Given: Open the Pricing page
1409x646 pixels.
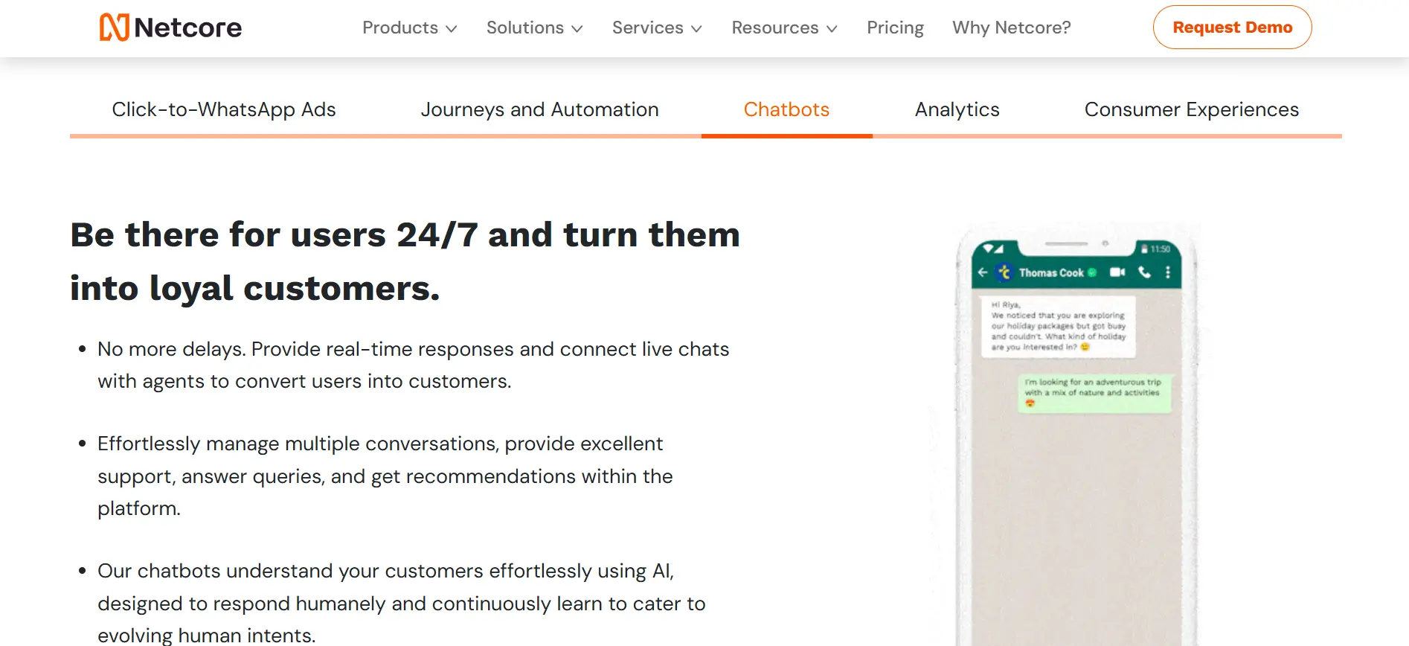Looking at the screenshot, I should 895,28.
